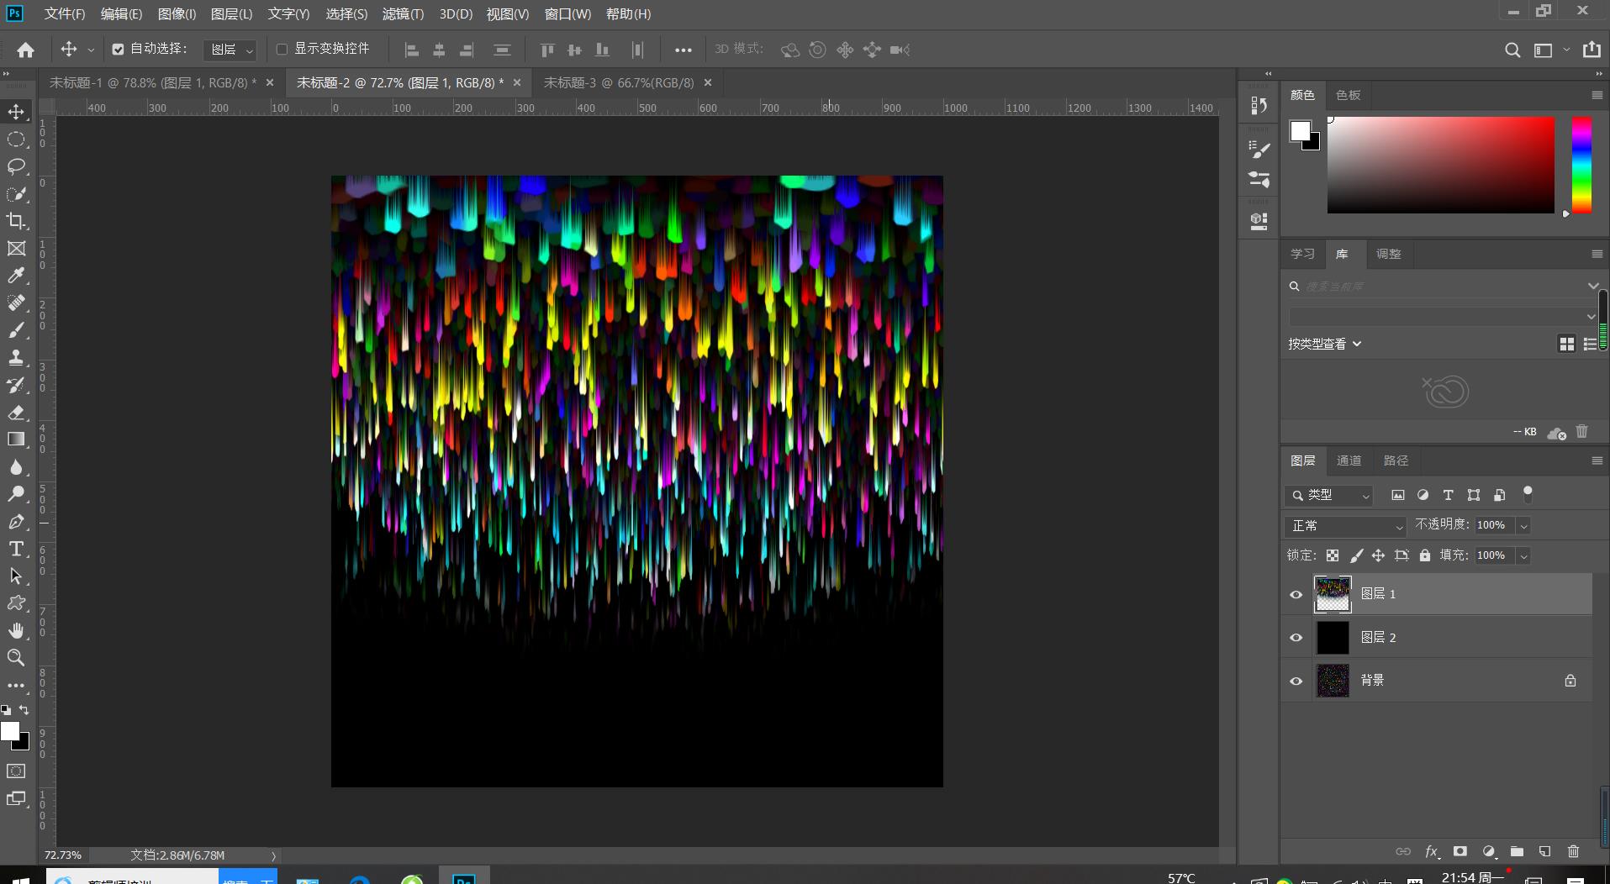The width and height of the screenshot is (1610, 884).
Task: Switch to document tab 未标题-3
Action: [x=619, y=82]
